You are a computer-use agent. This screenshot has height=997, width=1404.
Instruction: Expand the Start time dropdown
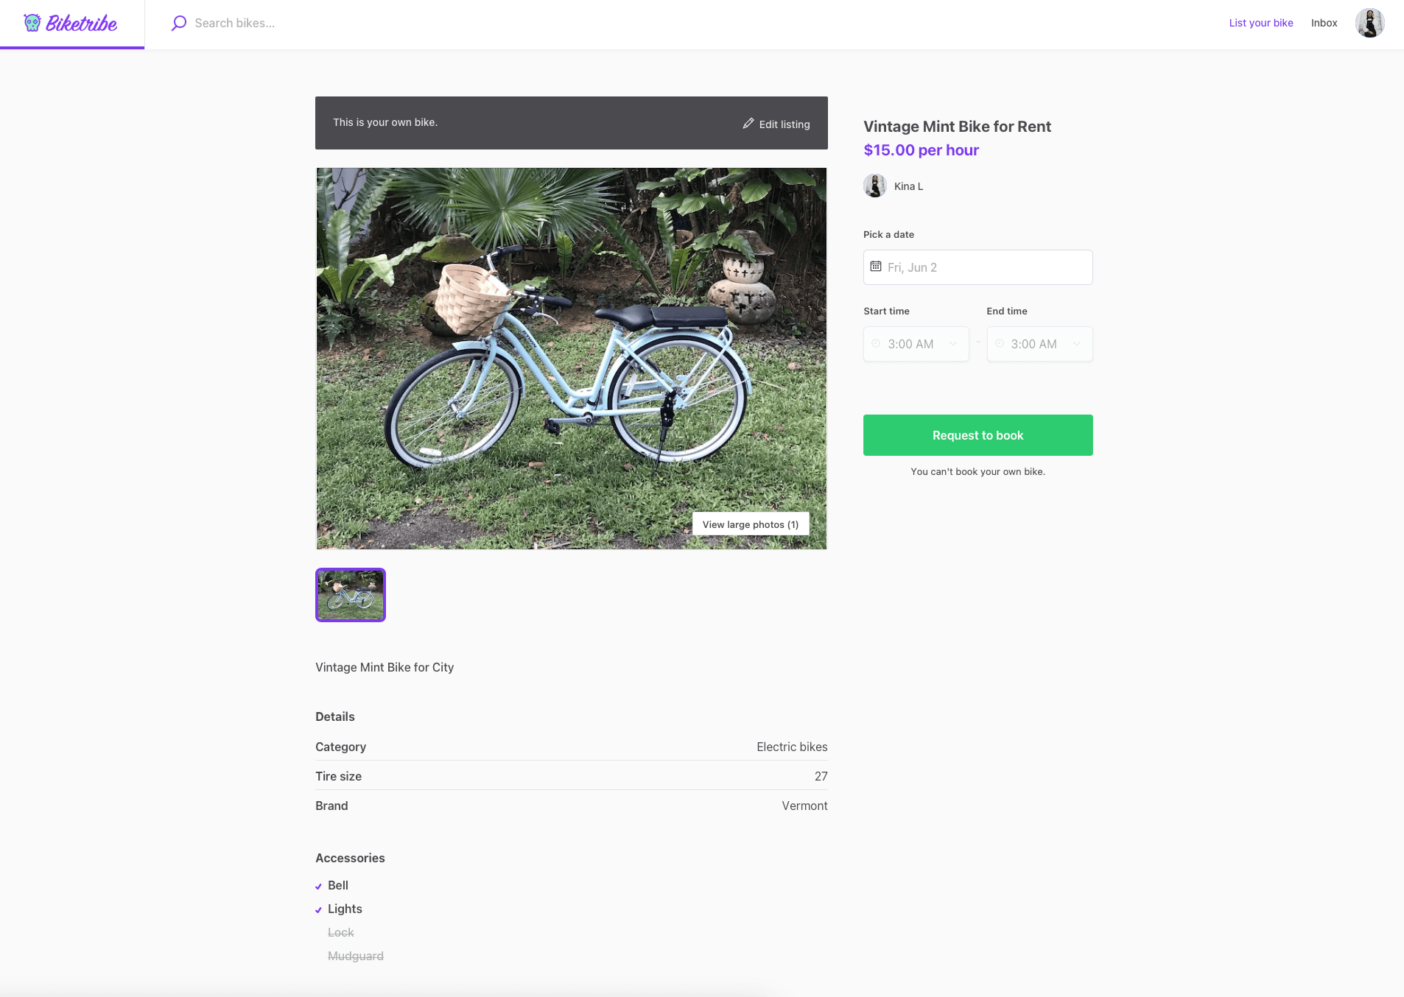tap(952, 344)
